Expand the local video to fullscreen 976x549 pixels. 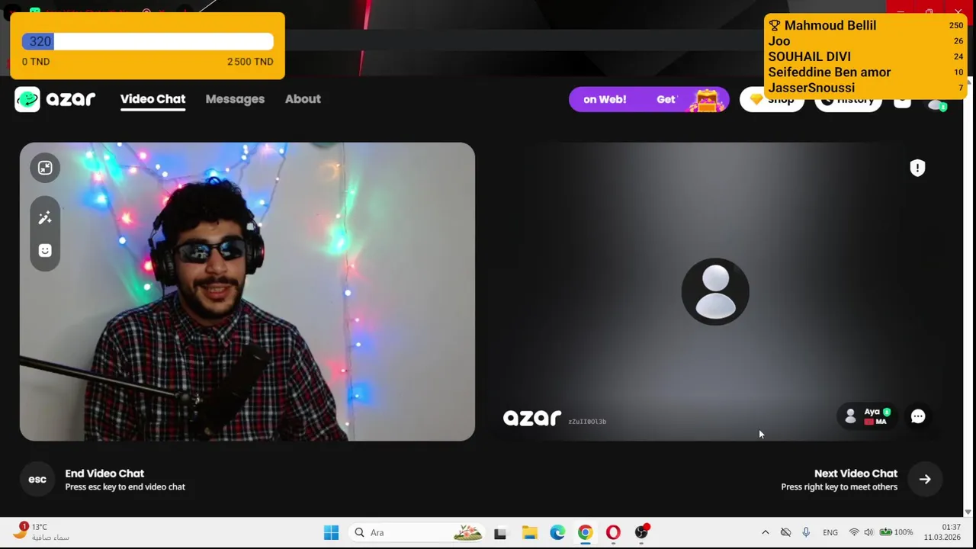point(45,168)
